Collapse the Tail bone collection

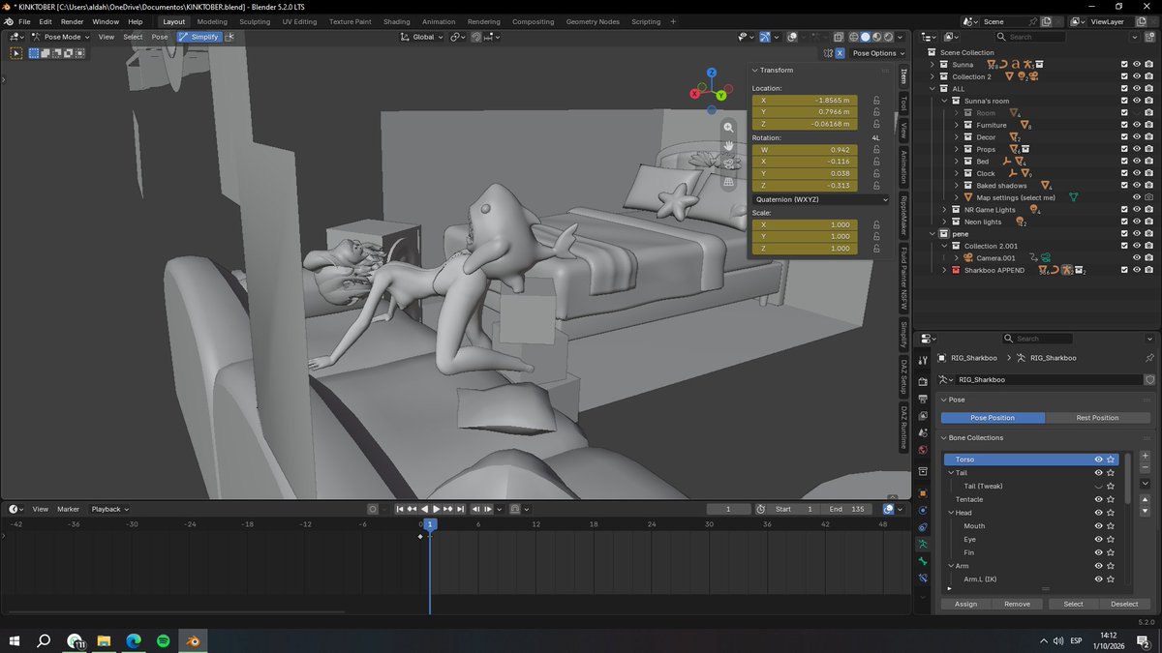coord(951,473)
